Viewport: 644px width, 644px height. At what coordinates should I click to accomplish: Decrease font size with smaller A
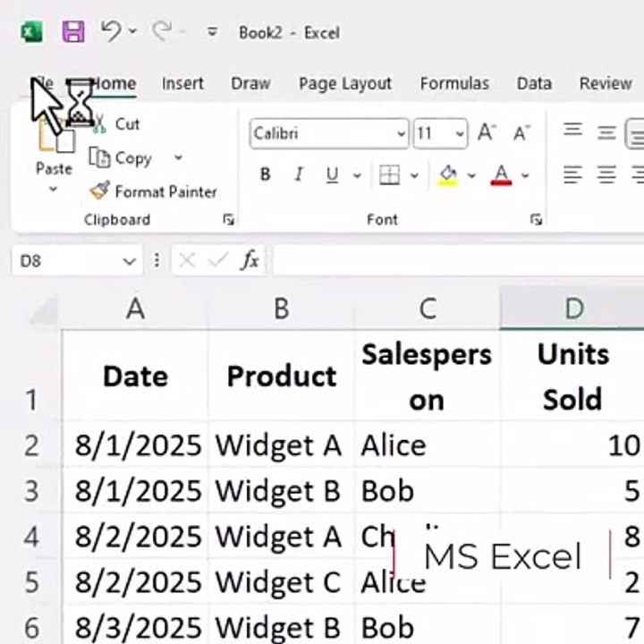tap(521, 133)
